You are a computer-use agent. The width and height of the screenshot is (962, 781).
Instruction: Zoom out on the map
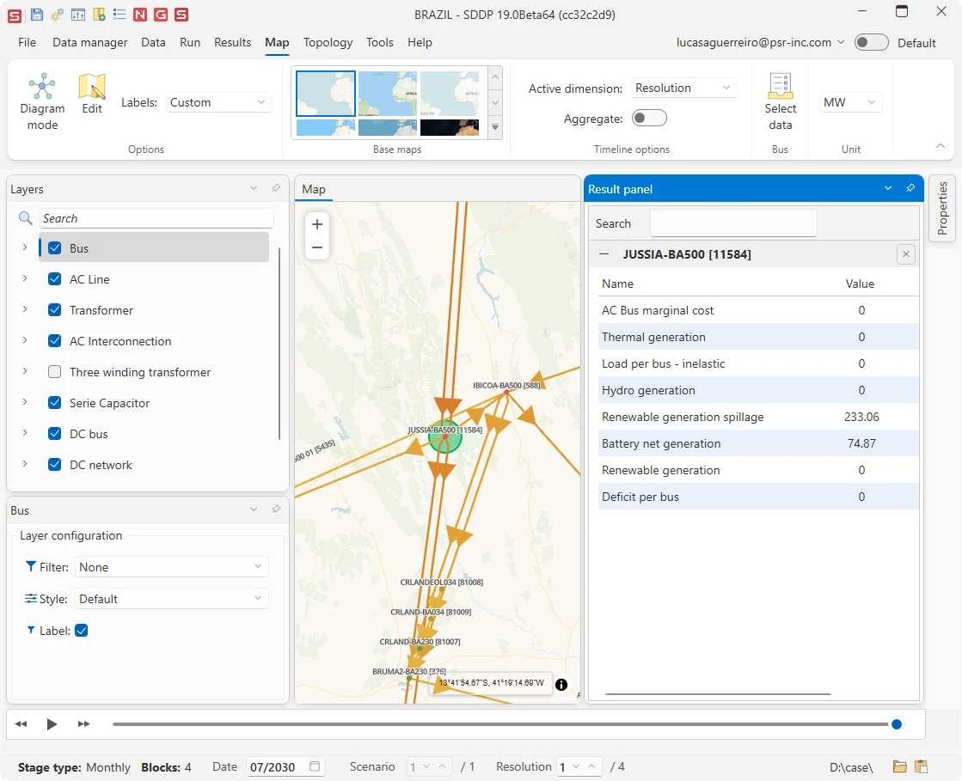(x=317, y=247)
